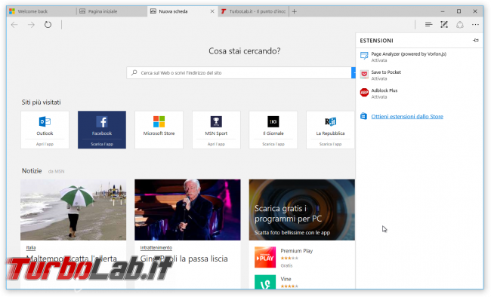Click Scarica l'app under La Repubblica
The height and width of the screenshot is (297, 491).
pos(330,144)
